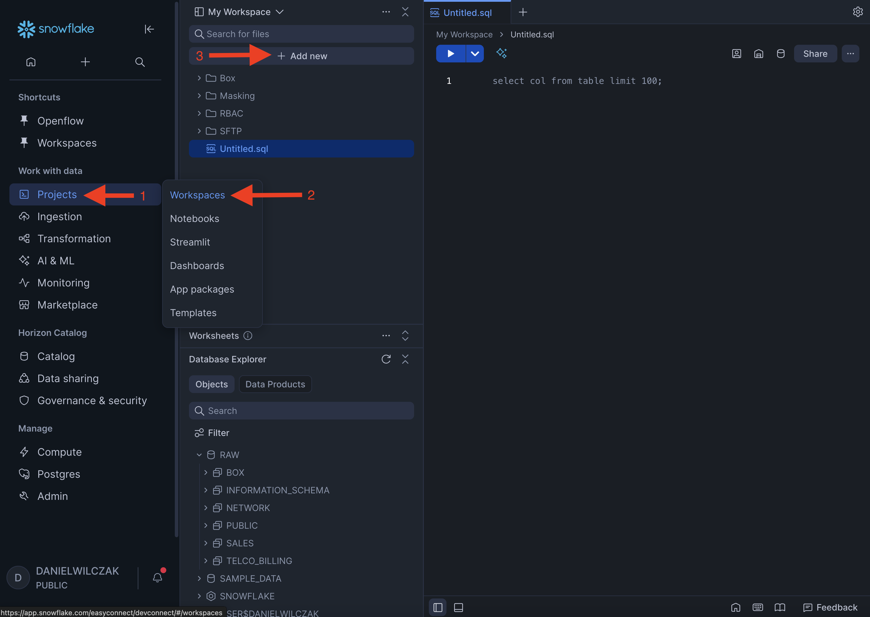
Task: Refresh the Database Explorer
Action: click(386, 359)
